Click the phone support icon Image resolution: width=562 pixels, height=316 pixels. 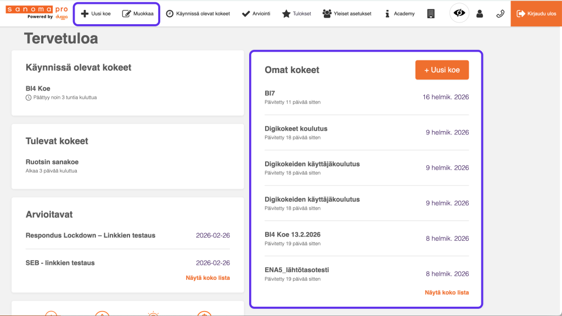[x=500, y=14]
